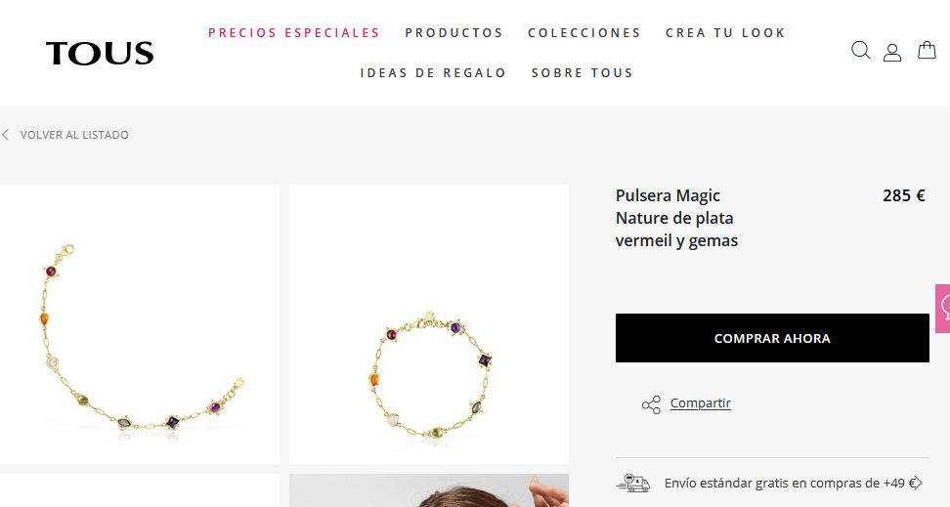Open the Sobre TOUS menu

pos(583,72)
